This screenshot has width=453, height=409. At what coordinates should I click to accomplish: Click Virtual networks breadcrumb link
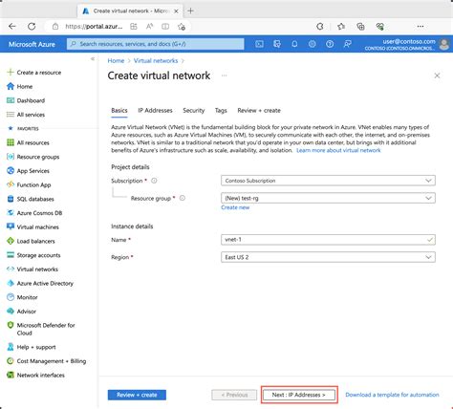coord(156,60)
